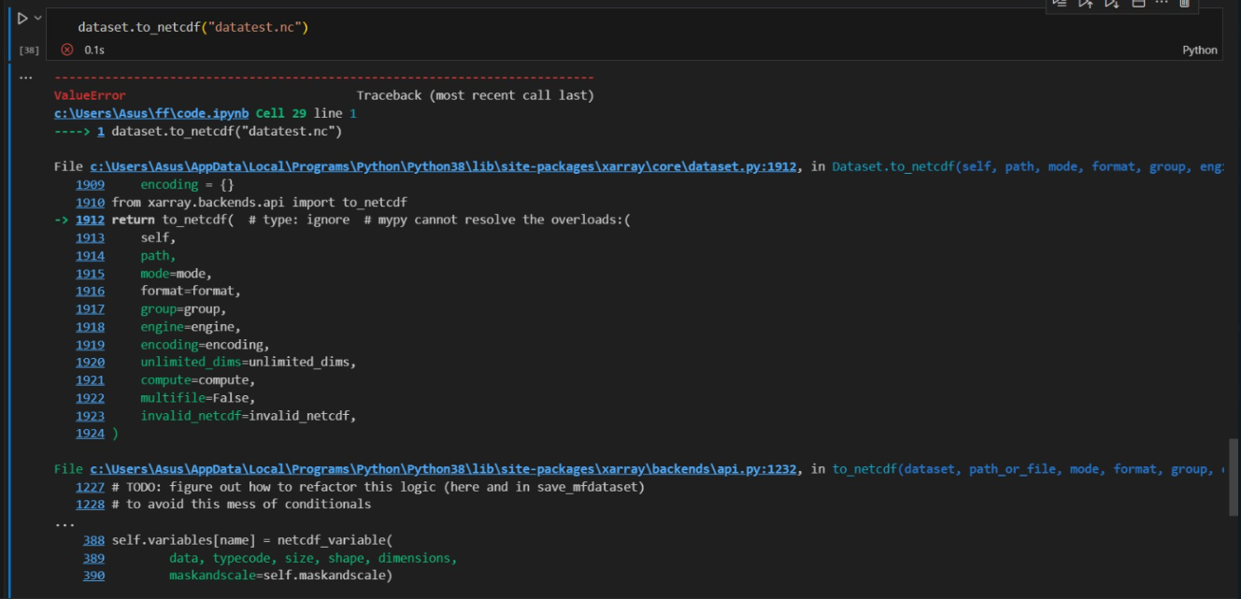Delete the current cell

pos(1185,5)
